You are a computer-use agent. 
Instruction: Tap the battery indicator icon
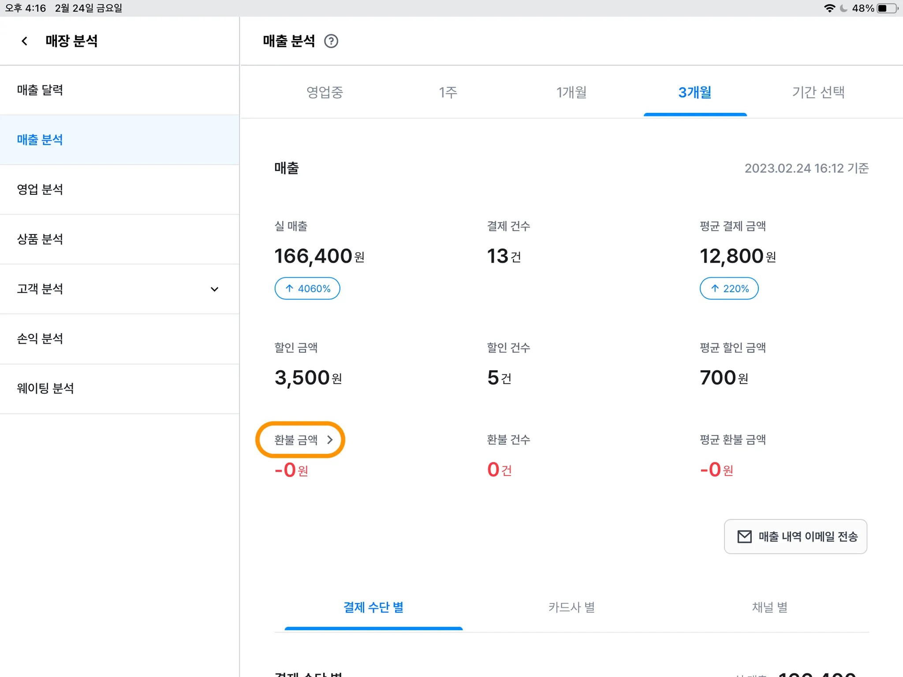pos(888,8)
